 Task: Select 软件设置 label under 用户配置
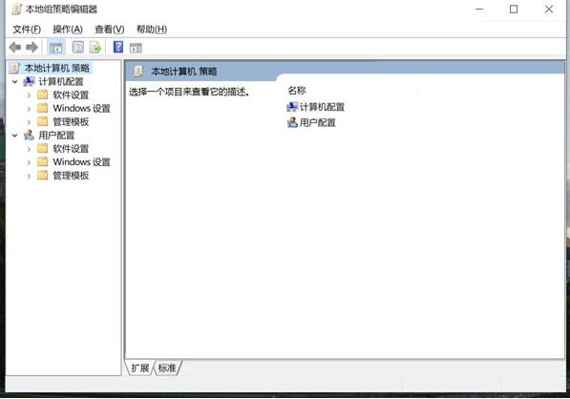71,148
